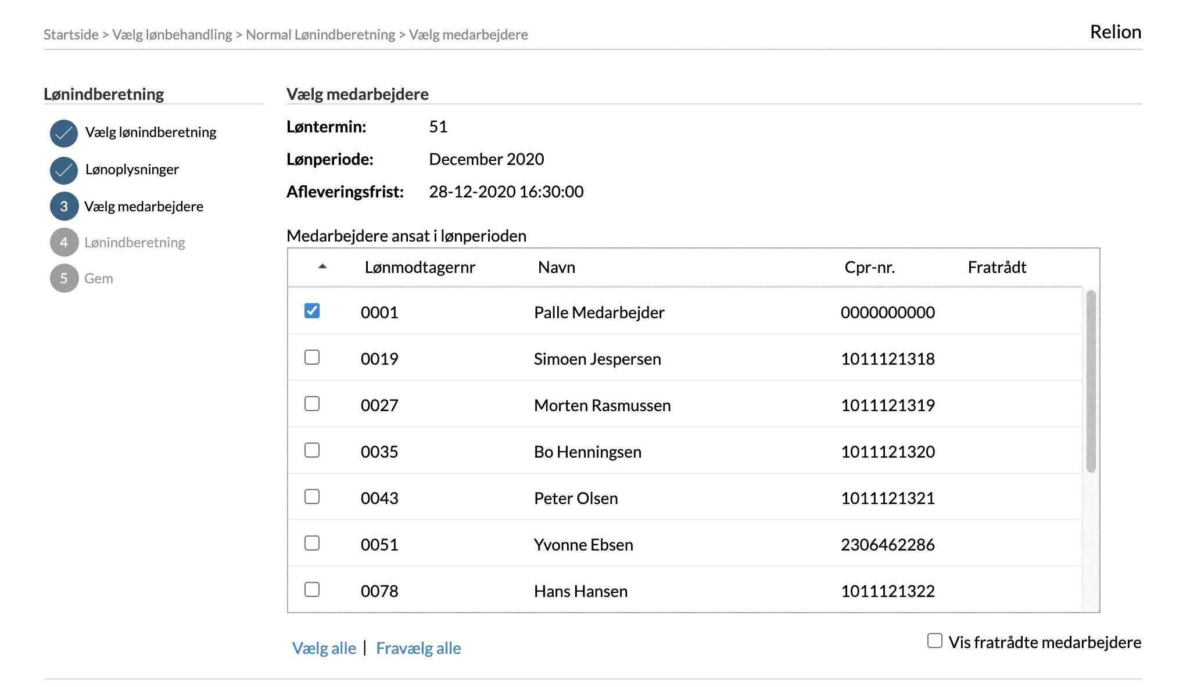Uncheck the checkbox for Palle Medarbejder
The height and width of the screenshot is (687, 1190).
[312, 311]
